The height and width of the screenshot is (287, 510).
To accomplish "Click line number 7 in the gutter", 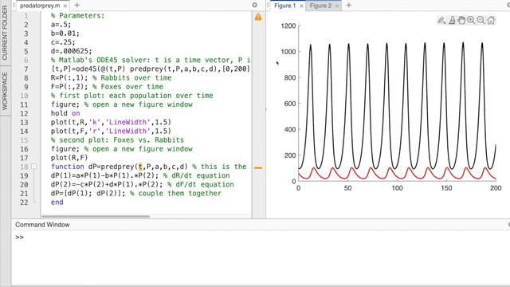I will [x=26, y=69].
